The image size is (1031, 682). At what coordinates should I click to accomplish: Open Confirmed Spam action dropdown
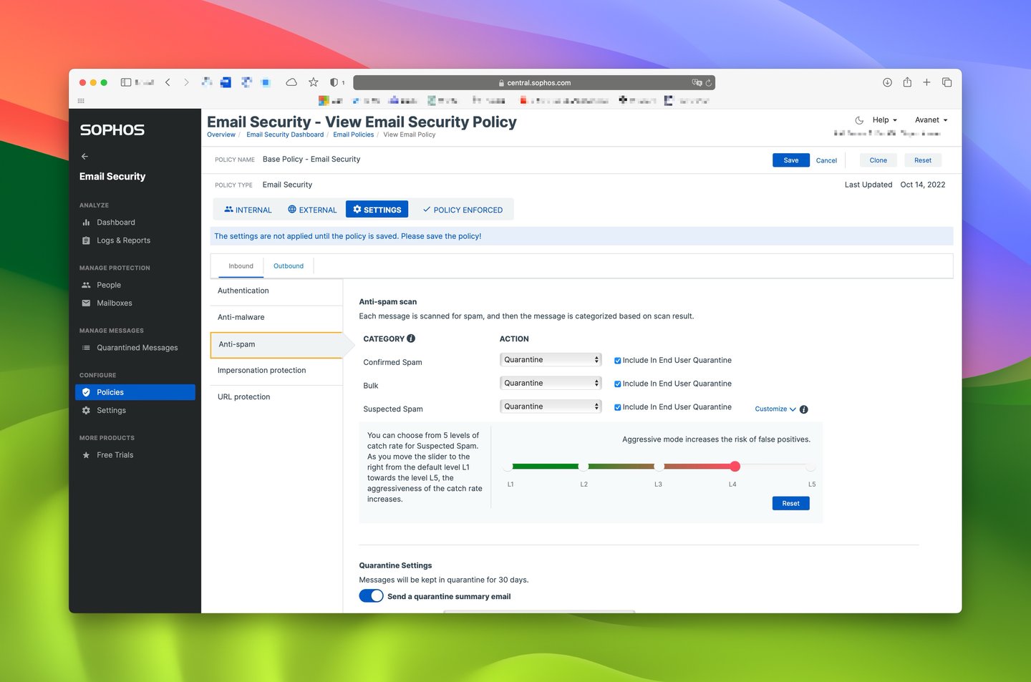(x=551, y=360)
